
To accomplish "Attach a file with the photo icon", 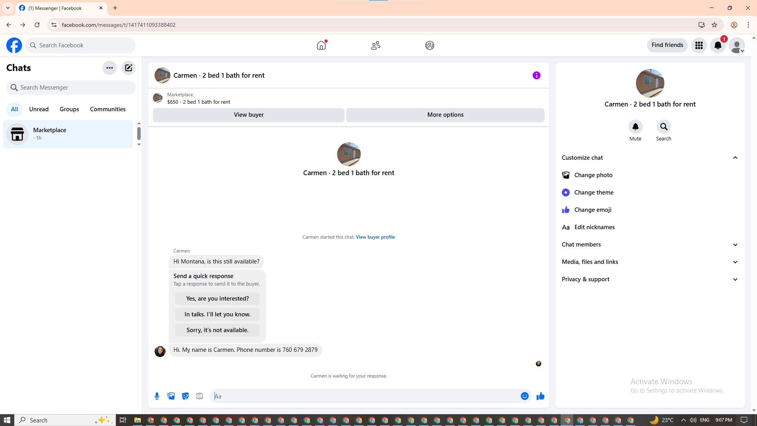I will 171,396.
